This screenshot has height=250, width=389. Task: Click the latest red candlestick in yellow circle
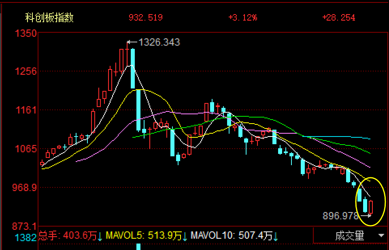click(x=371, y=207)
